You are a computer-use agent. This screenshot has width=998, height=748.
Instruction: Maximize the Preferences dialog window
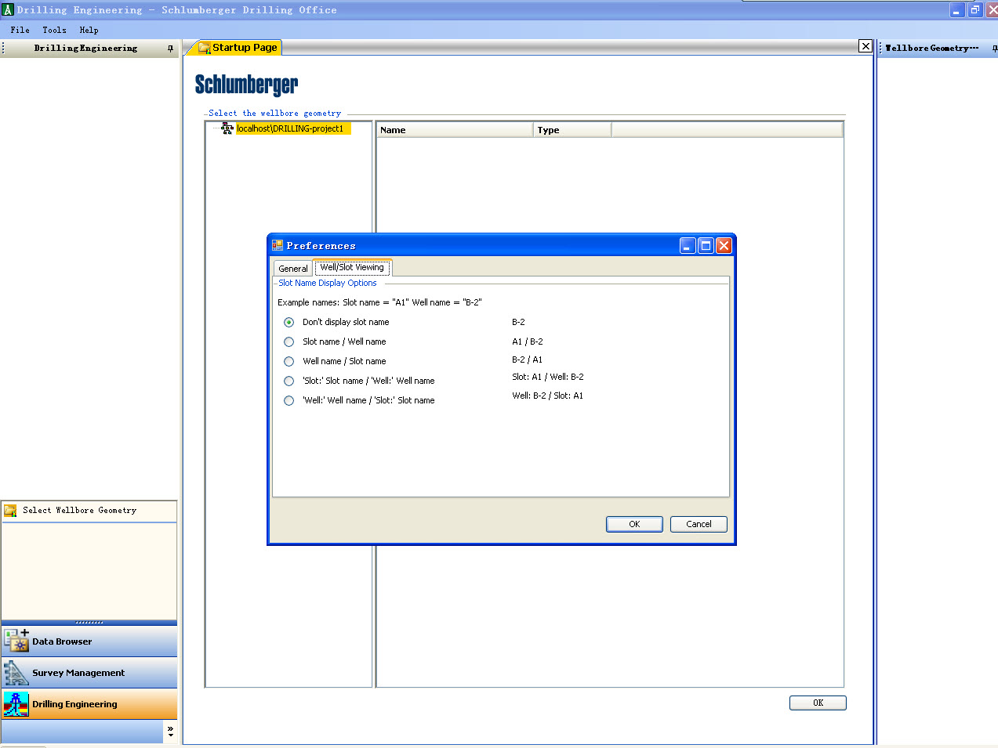click(x=706, y=246)
